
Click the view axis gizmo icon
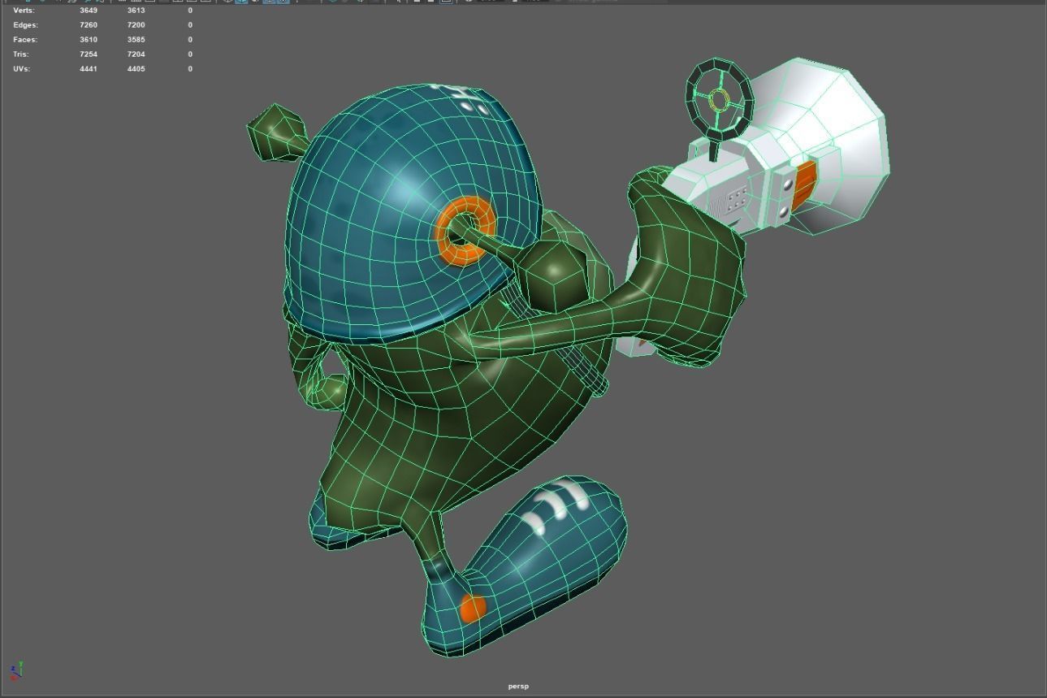pos(15,670)
